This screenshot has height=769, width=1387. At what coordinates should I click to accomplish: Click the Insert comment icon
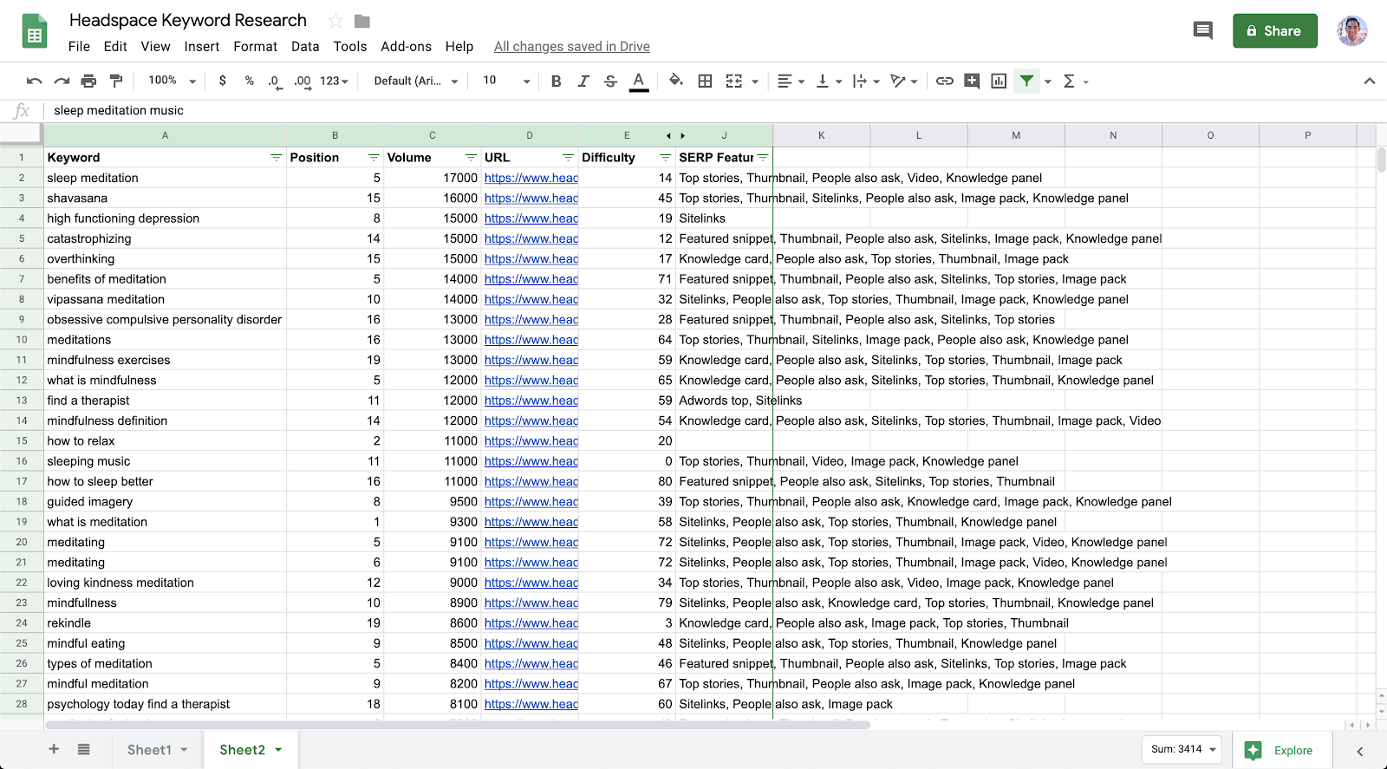click(x=972, y=81)
